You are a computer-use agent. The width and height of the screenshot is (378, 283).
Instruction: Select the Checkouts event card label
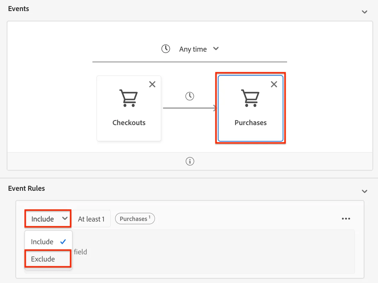pos(129,123)
